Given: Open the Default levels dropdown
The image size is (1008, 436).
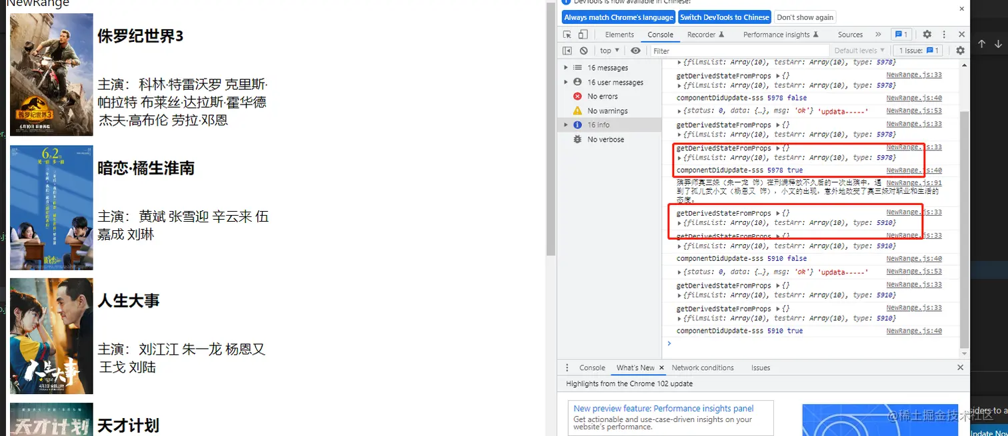Looking at the screenshot, I should (859, 51).
